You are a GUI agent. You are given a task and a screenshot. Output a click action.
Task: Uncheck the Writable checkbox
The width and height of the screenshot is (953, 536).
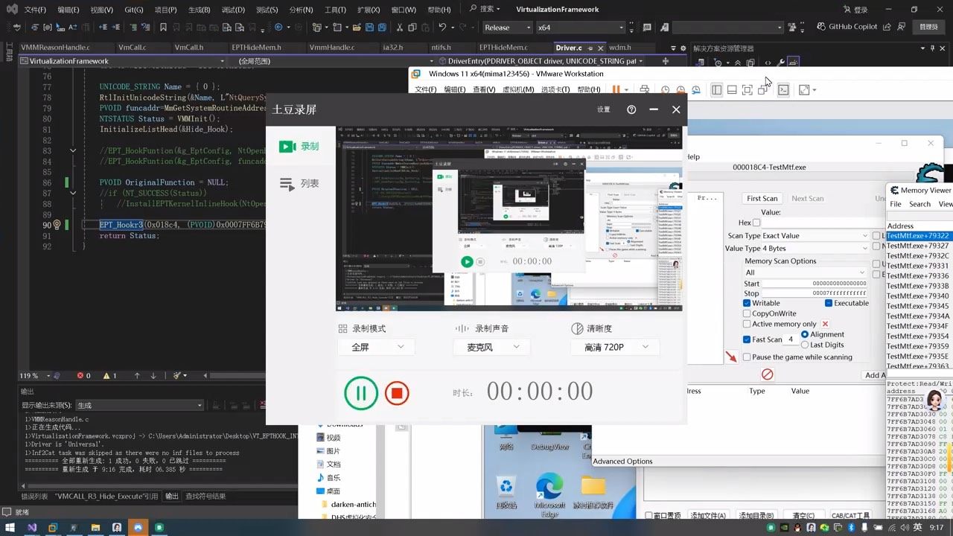747,303
